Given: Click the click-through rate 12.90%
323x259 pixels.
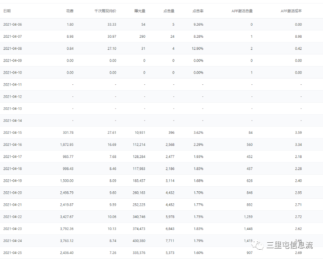Looking at the screenshot, I should (197, 49).
